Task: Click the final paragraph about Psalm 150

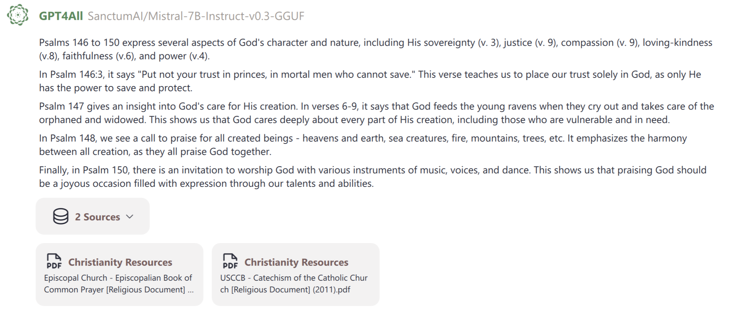Action: (373, 177)
